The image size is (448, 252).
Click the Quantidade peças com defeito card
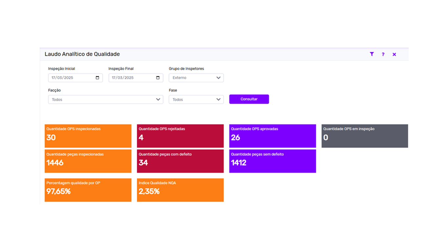[x=180, y=161]
